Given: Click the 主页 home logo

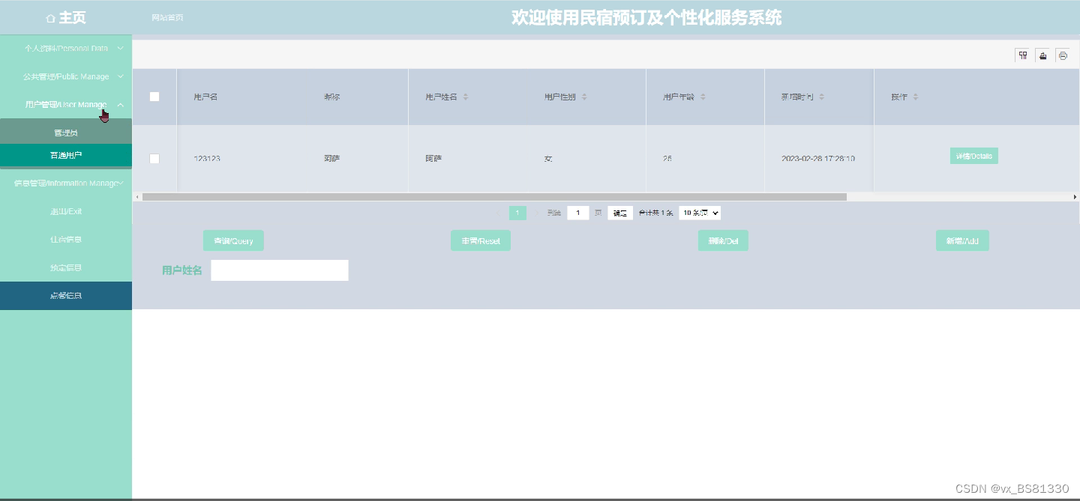Looking at the screenshot, I should (66, 17).
